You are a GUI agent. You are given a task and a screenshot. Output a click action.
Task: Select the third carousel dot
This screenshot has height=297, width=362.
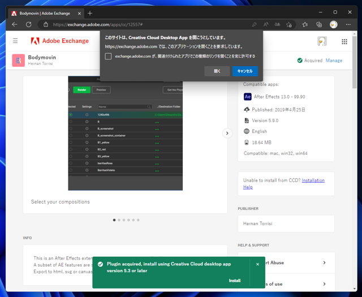[124, 220]
